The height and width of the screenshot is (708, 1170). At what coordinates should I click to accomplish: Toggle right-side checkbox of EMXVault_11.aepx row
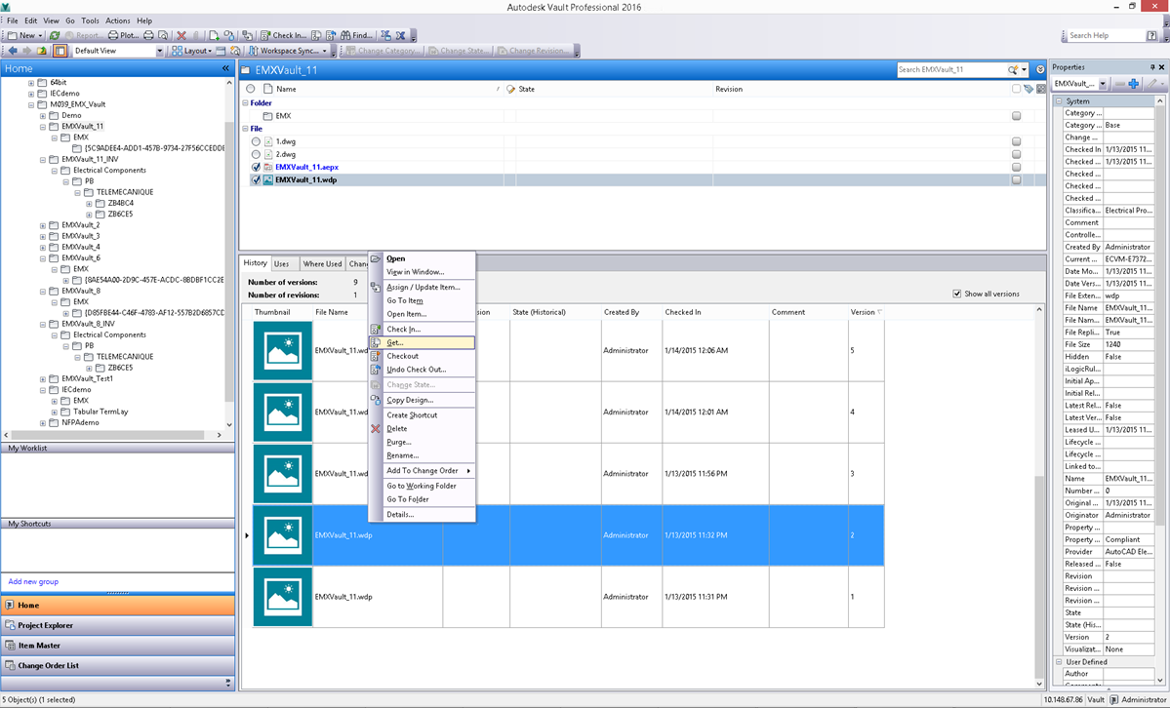coord(1016,167)
